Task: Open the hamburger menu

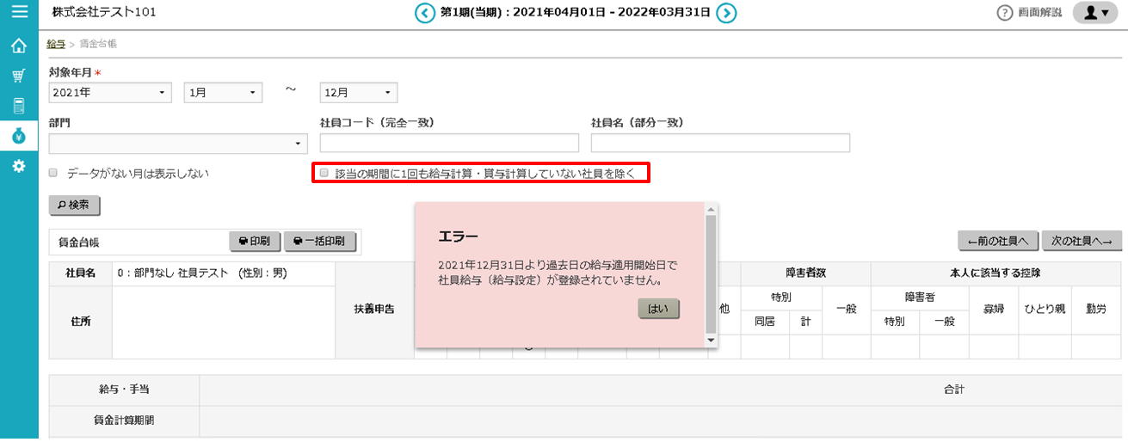Action: tap(19, 12)
